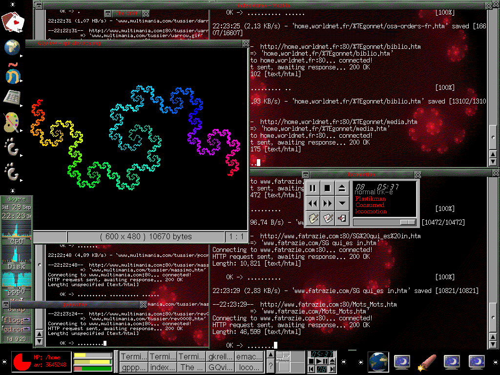The height and width of the screenshot is (375, 500).
Task: Open the globe icon in left panel
Action: [12, 47]
